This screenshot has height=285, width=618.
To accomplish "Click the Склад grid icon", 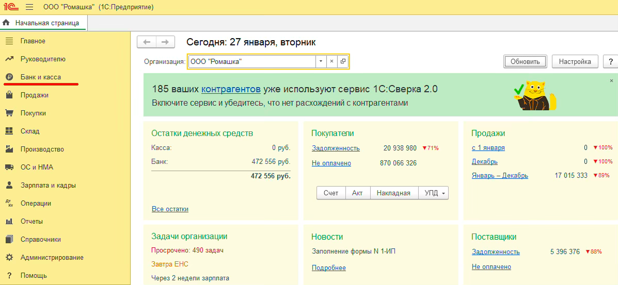I will [9, 131].
